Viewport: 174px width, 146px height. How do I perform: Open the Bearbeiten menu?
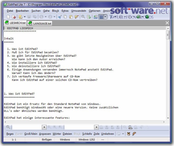[x=22, y=11]
